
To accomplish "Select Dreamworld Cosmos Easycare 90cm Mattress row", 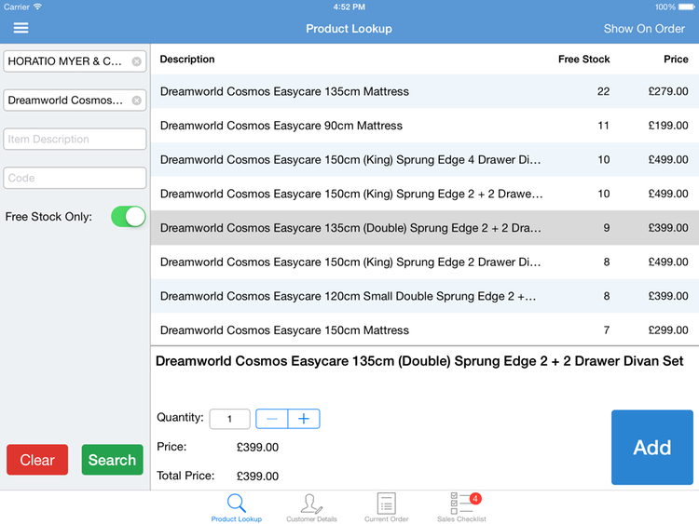I will pos(425,126).
